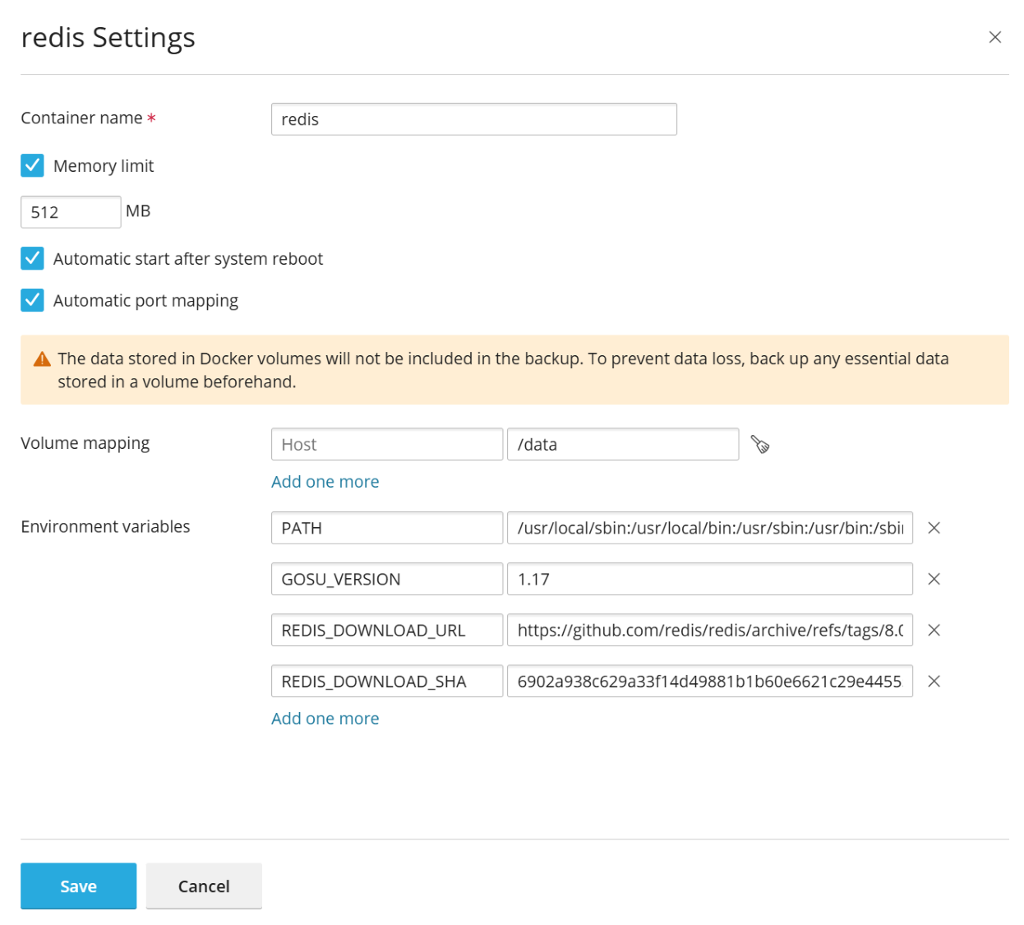Click the warning triangle in the backup notice
The width and height of the screenshot is (1024, 925).
click(41, 358)
